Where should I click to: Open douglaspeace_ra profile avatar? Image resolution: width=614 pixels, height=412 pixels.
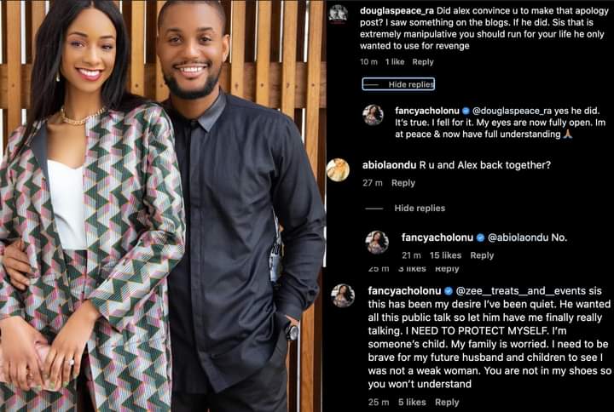339,14
